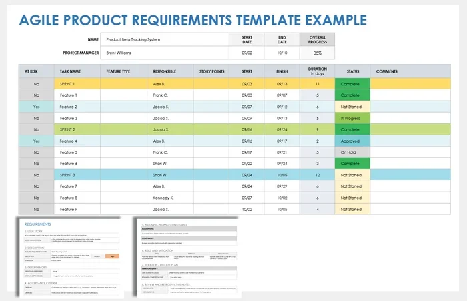467x301 pixels.
Task: Click the On Hold status of Feature 5
Action: click(x=352, y=152)
